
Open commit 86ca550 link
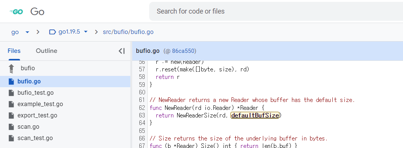click(183, 51)
